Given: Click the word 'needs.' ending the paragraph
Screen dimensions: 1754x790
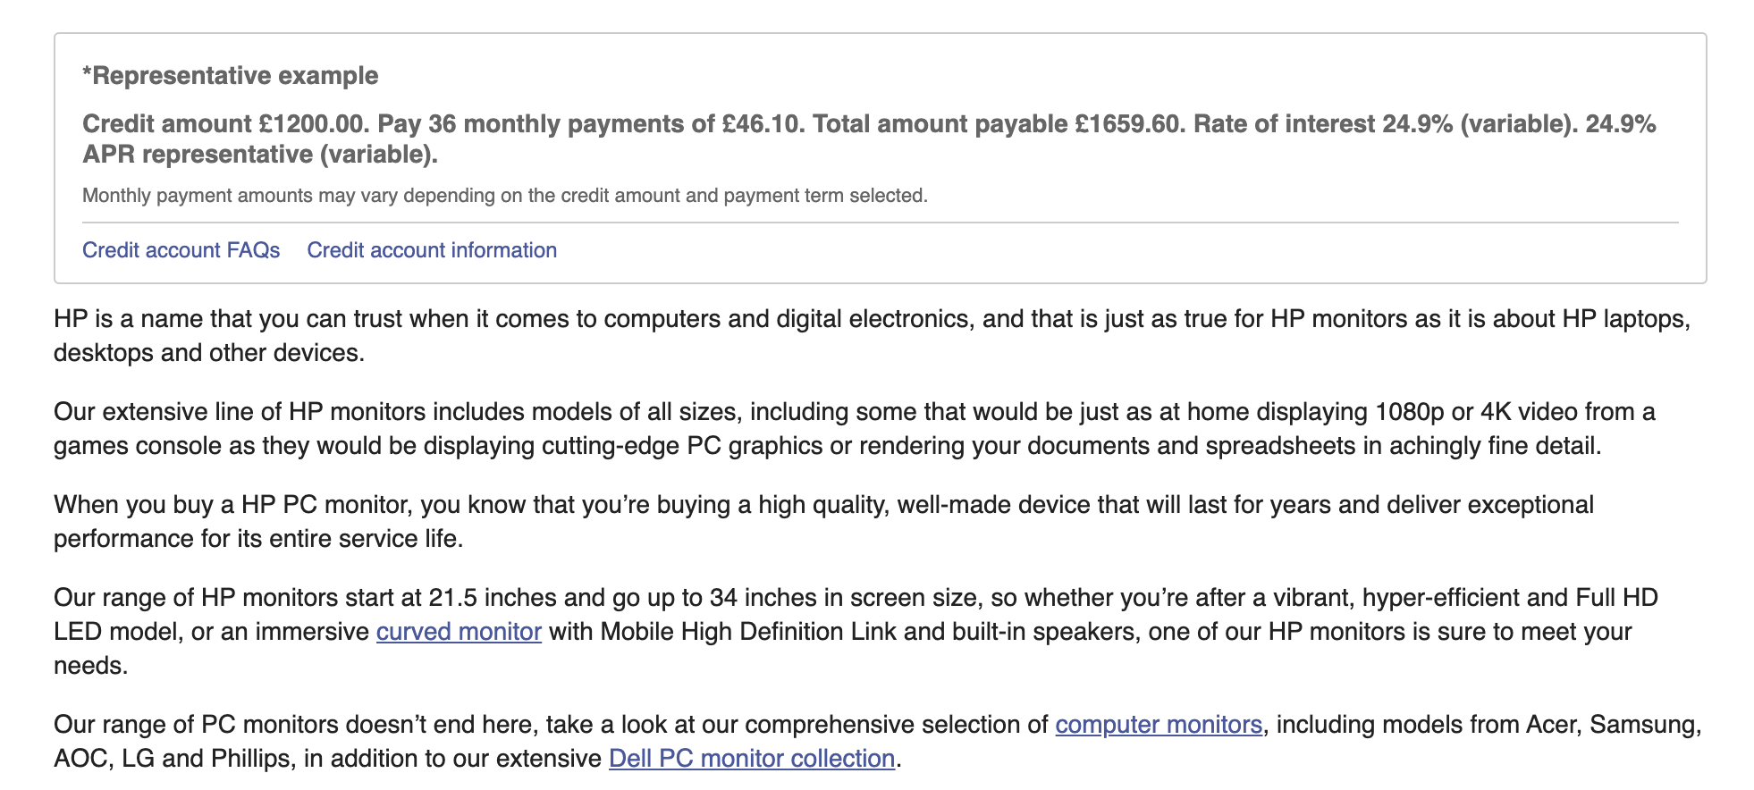Looking at the screenshot, I should click(90, 666).
